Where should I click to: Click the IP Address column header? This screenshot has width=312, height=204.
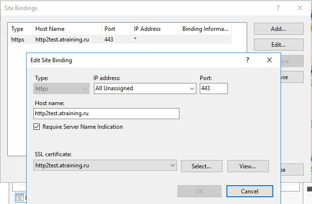point(154,29)
